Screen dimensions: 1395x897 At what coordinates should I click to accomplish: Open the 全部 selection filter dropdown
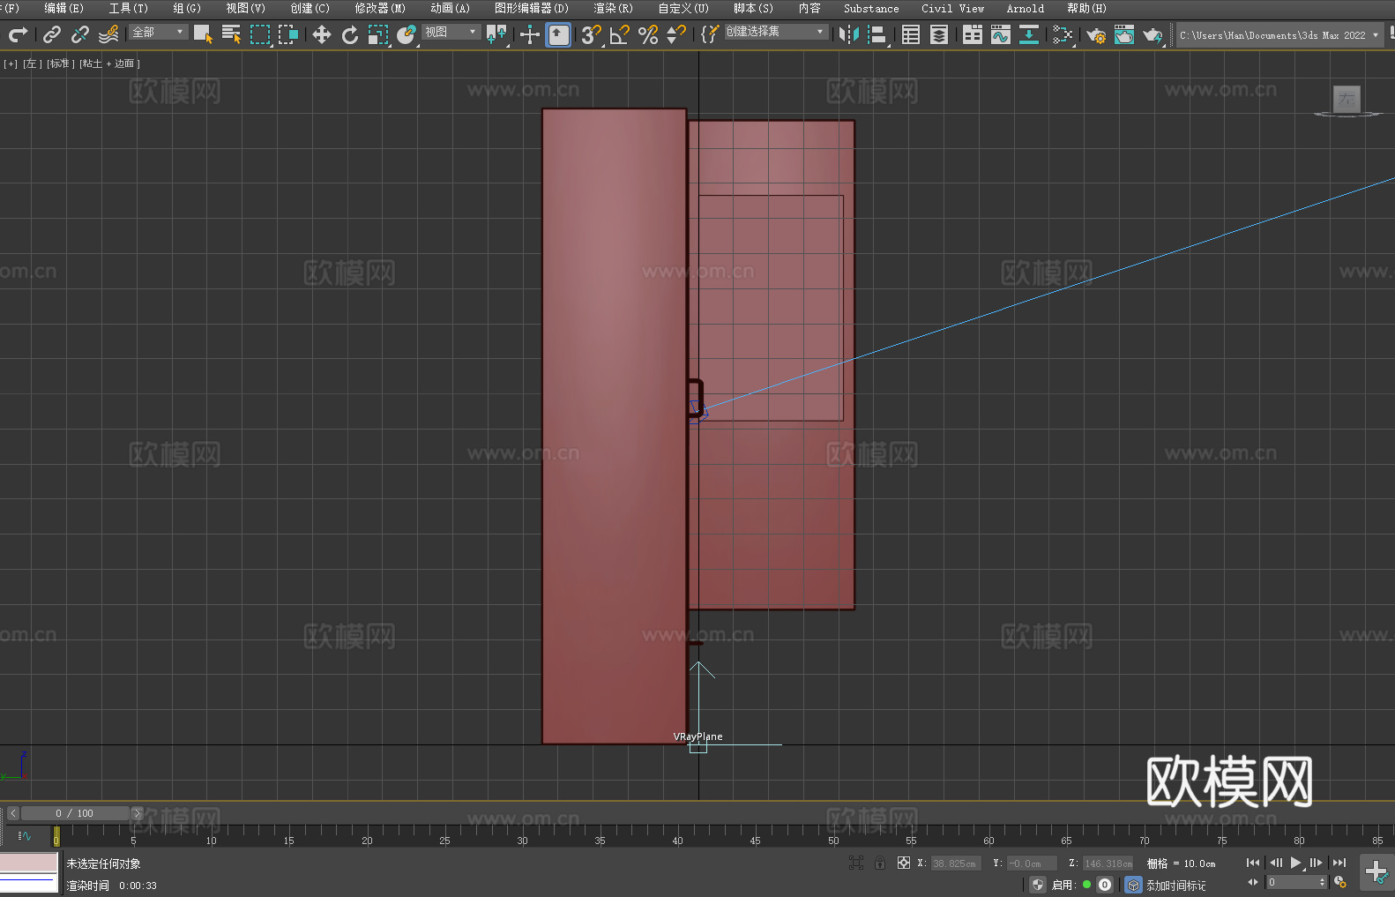pos(159,32)
